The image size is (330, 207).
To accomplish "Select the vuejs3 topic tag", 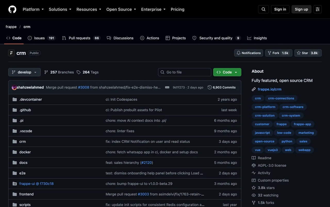I will pos(273,150).
